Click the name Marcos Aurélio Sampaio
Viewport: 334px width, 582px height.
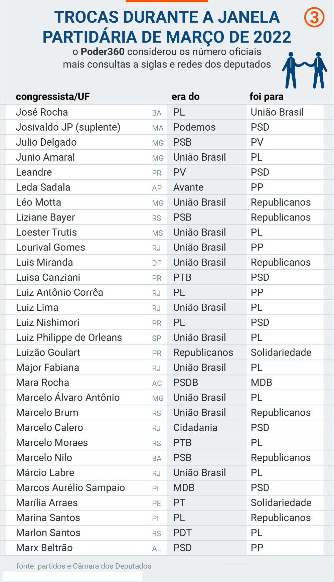point(70,488)
